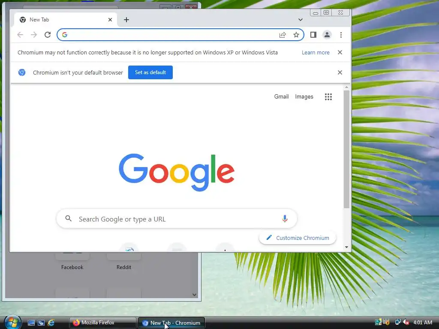Click the scrollbar up arrow in Chromium
The height and width of the screenshot is (329, 439).
point(346,87)
